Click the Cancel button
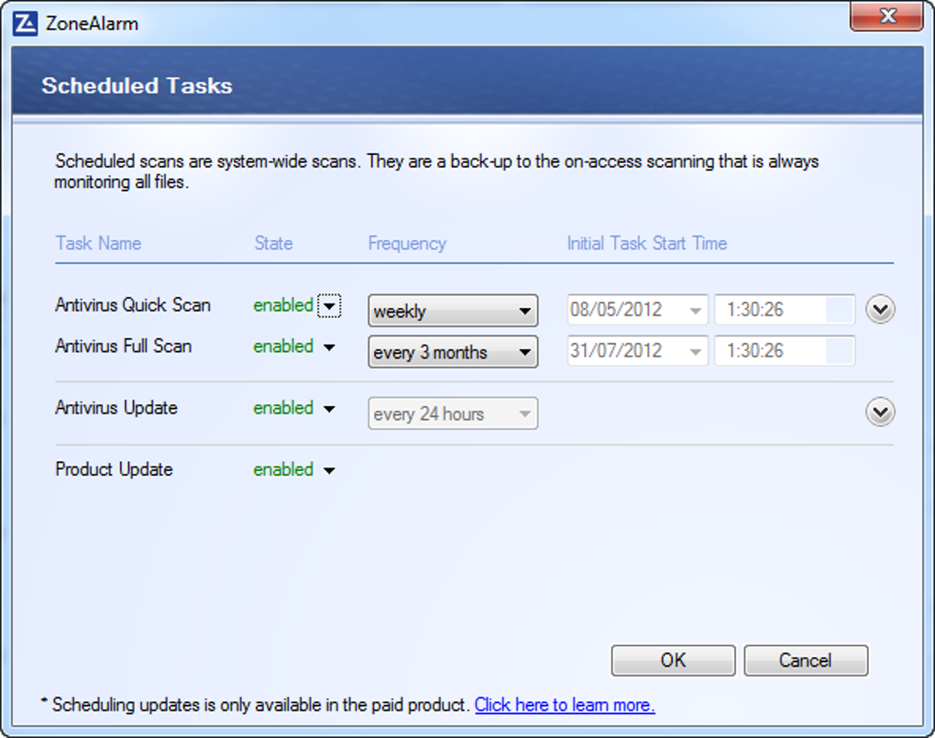The image size is (935, 738). point(806,660)
